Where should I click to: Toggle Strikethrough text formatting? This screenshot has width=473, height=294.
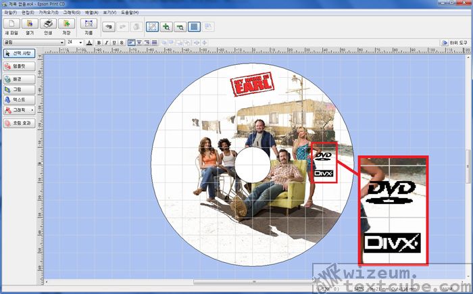(x=122, y=43)
